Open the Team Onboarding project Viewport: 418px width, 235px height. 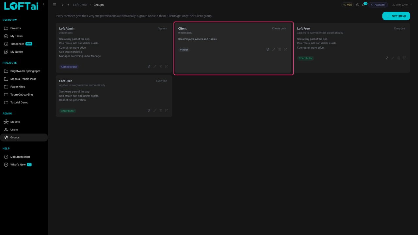(x=24, y=95)
